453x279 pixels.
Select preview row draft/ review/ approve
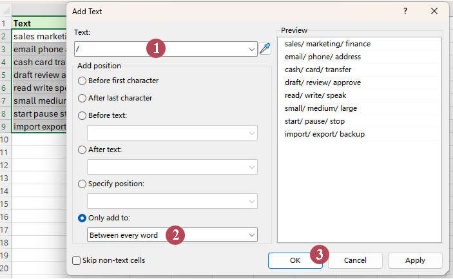point(359,82)
